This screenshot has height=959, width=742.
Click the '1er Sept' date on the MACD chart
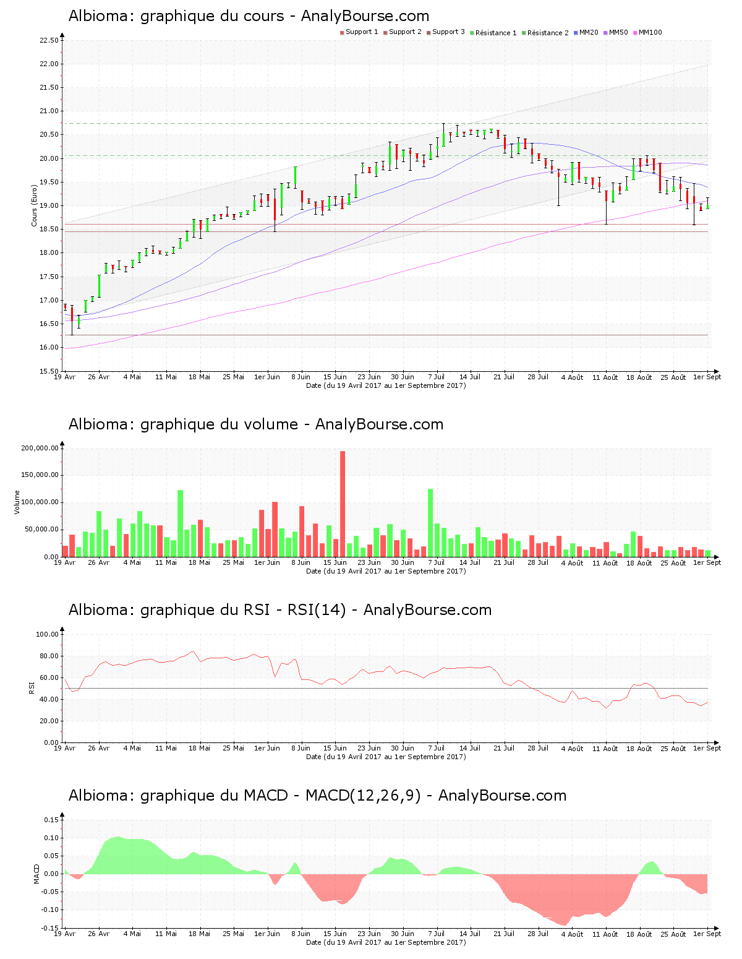(707, 934)
